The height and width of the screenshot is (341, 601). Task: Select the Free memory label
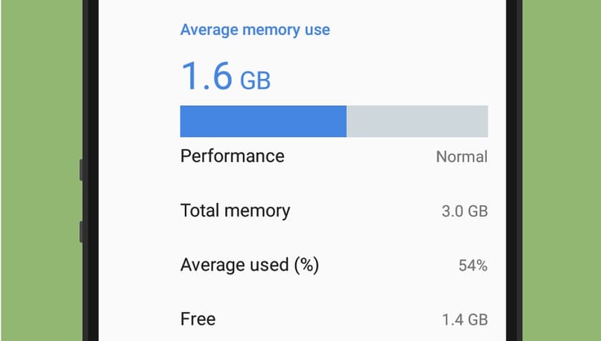pos(198,319)
